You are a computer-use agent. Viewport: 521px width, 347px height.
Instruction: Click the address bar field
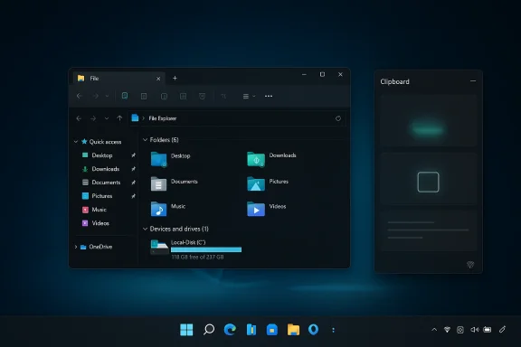click(237, 118)
